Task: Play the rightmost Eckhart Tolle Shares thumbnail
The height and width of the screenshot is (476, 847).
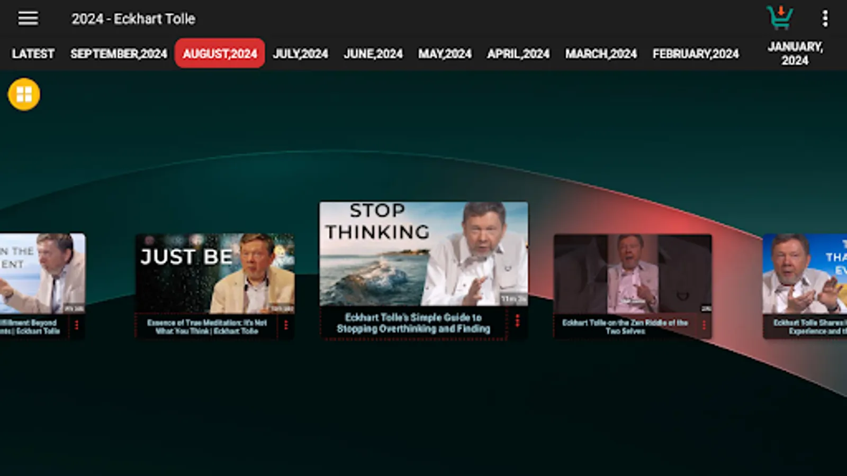Action: click(x=805, y=273)
